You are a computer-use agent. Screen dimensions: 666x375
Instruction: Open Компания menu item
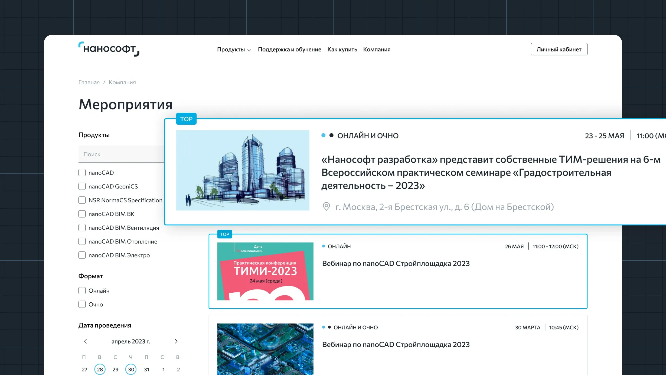pos(377,49)
